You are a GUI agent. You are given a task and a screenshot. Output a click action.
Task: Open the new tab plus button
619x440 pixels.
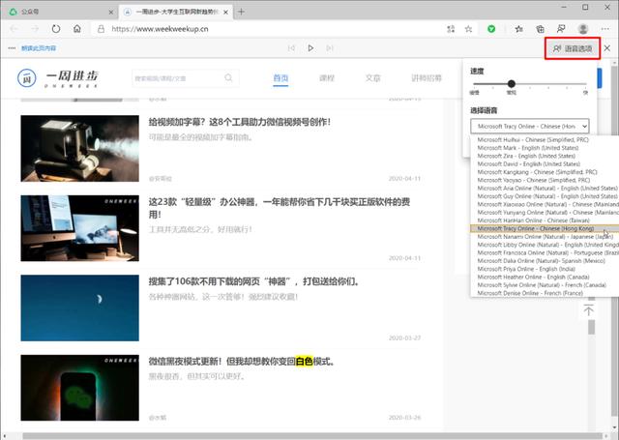(x=241, y=12)
